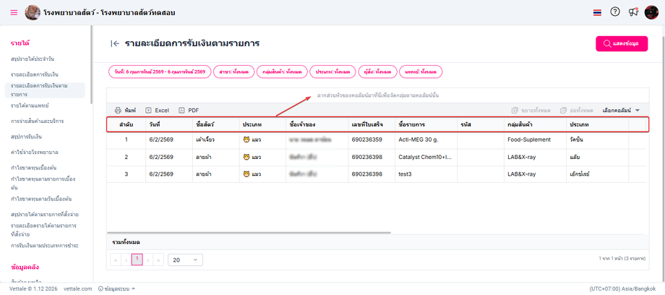Go back using the arrow beside the title

pos(115,43)
